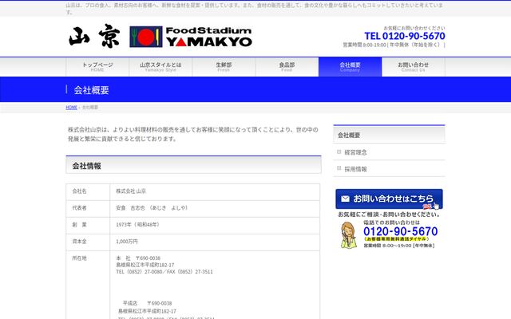
Task: Click the 山京 calligraphy logo
Action: (94, 36)
